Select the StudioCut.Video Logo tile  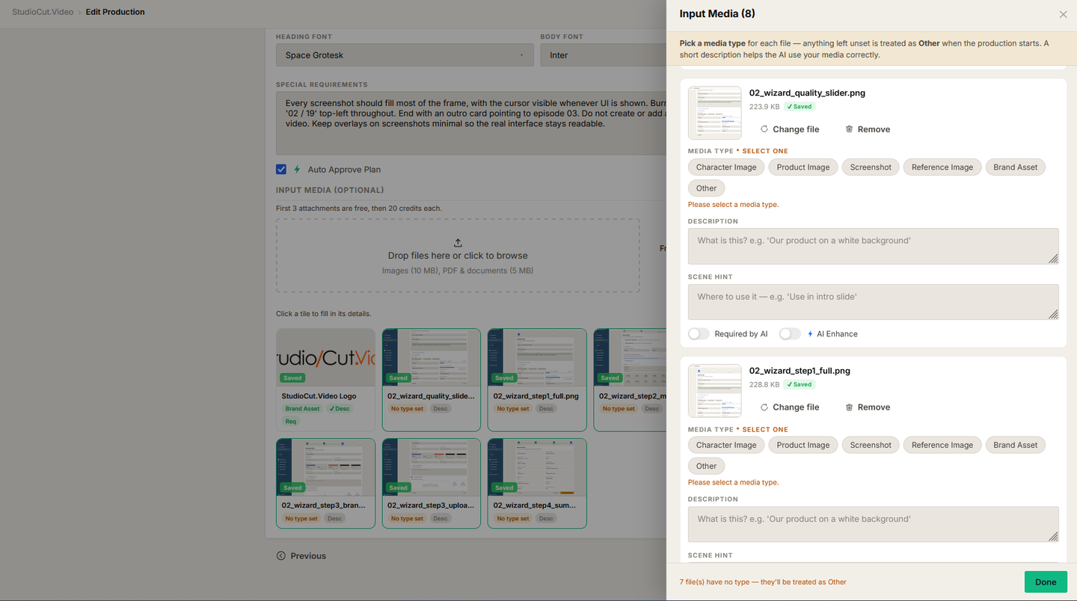coord(325,380)
